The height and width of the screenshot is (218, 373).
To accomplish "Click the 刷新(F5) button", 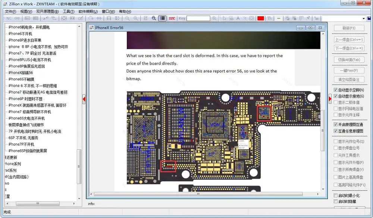I will pyautogui.click(x=349, y=28).
